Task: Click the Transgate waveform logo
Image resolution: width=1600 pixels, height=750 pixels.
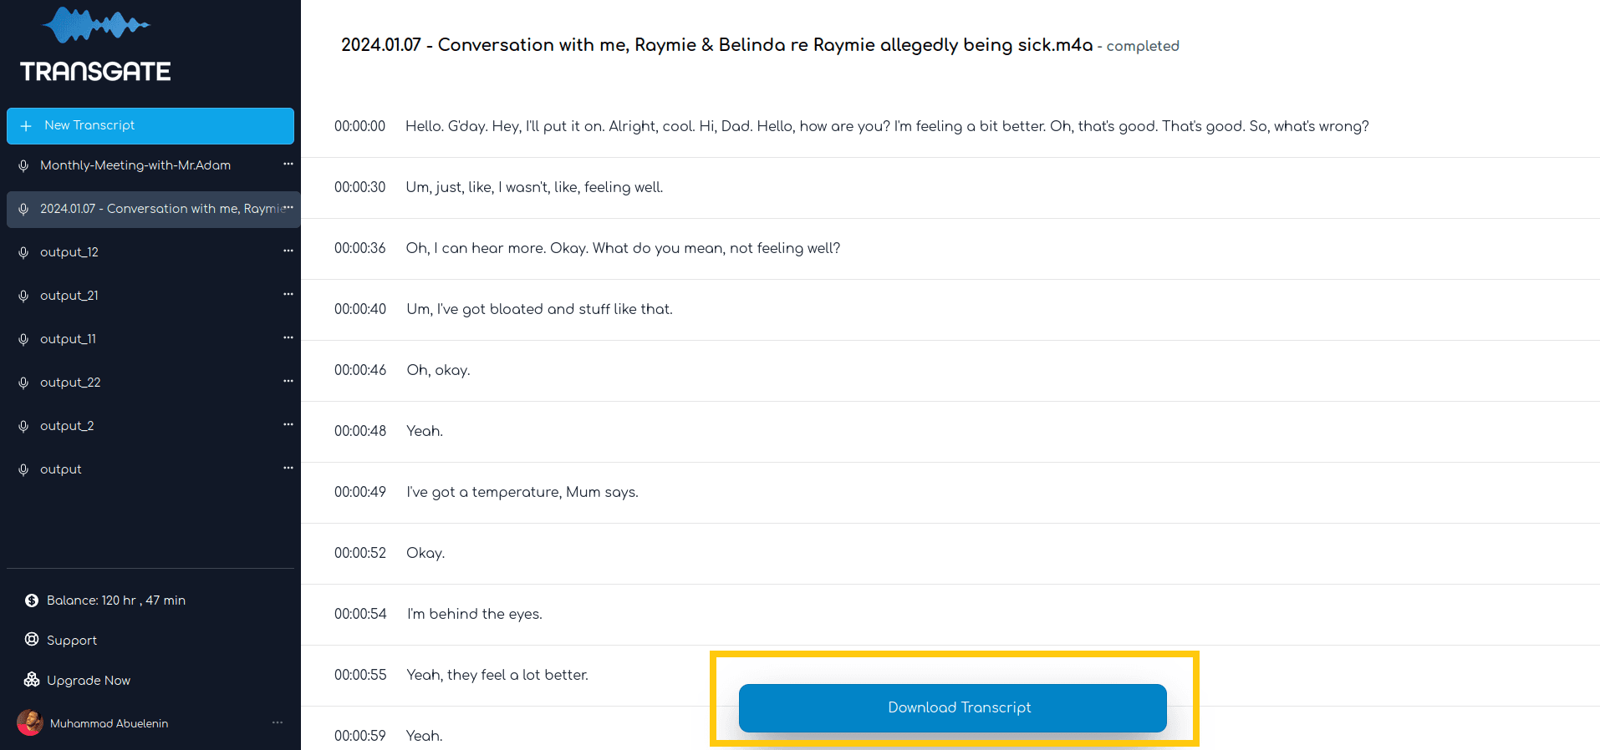Action: [95, 25]
